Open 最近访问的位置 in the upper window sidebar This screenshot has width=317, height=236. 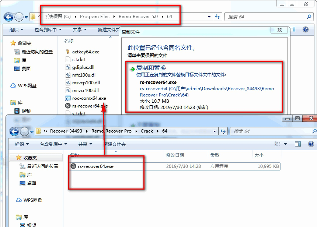pos(37,52)
